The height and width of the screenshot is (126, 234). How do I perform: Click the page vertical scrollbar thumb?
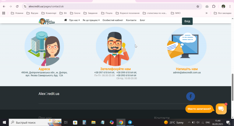232,87
